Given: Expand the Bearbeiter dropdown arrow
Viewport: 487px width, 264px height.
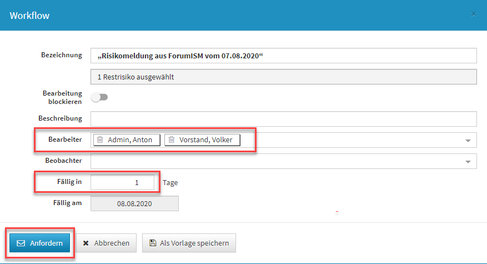Looking at the screenshot, I should 468,141.
